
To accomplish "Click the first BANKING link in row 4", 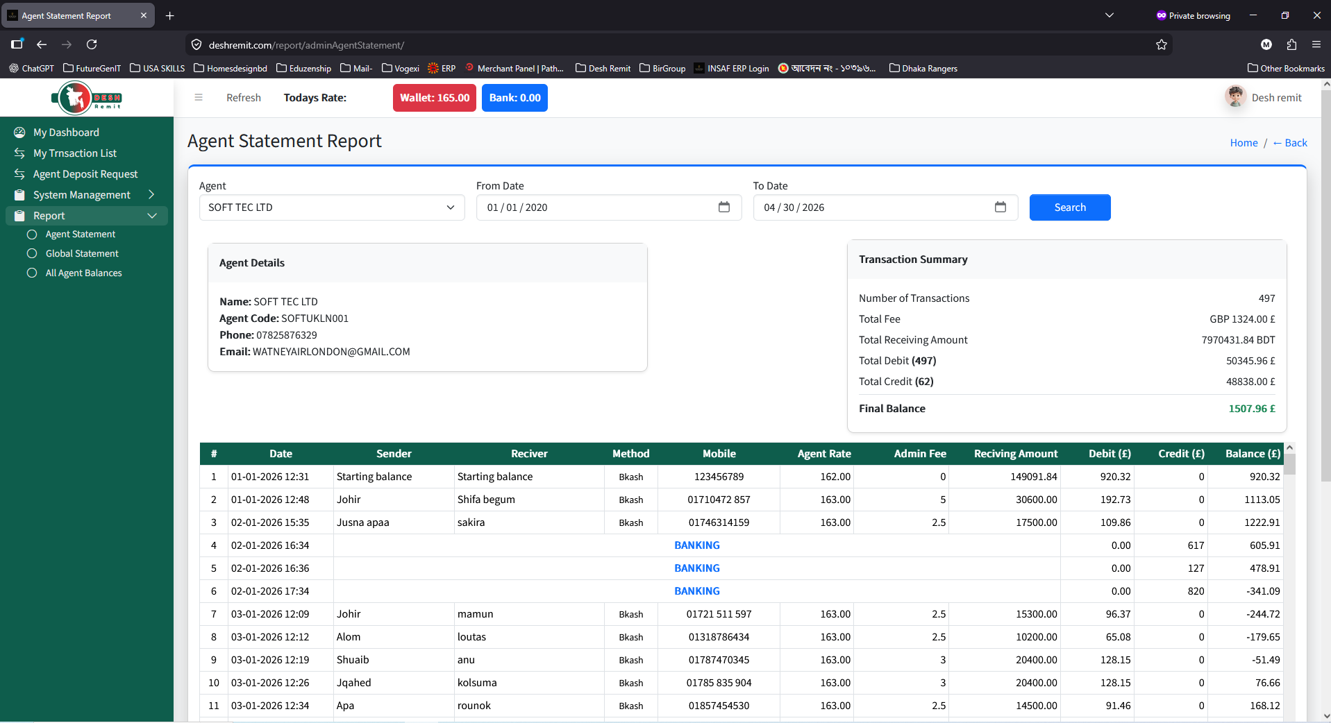I will (x=697, y=545).
